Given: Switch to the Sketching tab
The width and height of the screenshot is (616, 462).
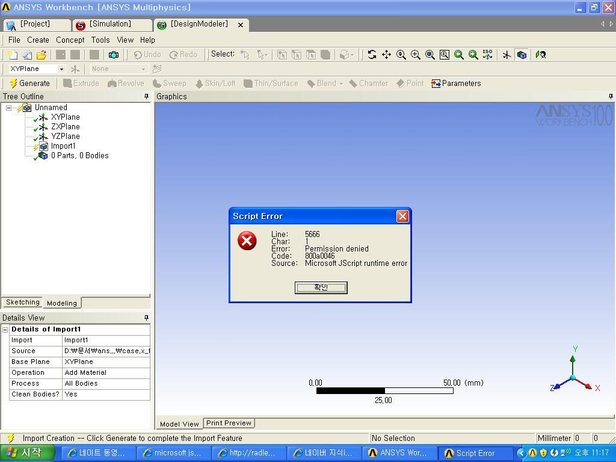Looking at the screenshot, I should click(x=23, y=302).
